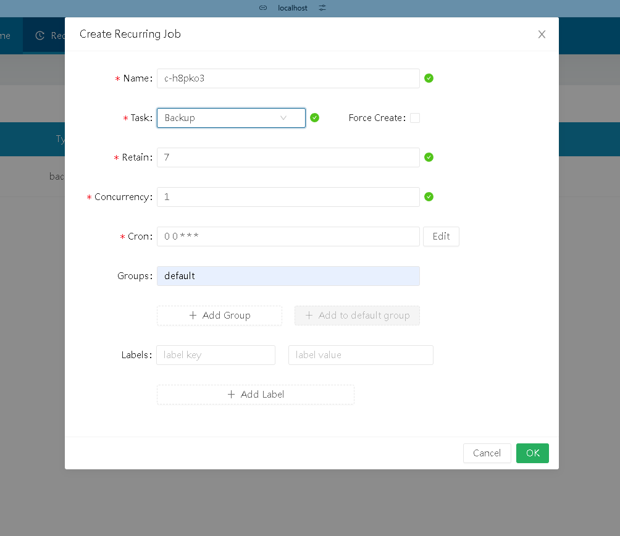This screenshot has width=620, height=536.
Task: Close the Create Recurring Job dialog
Action: point(542,35)
